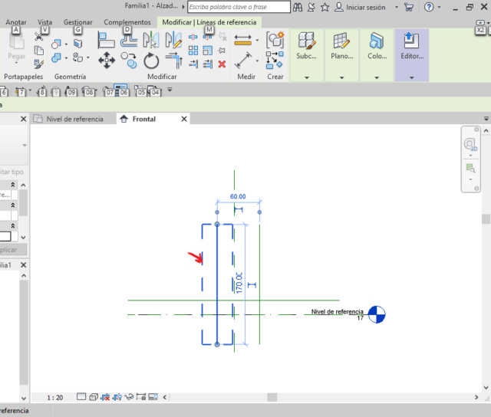
Task: Click the Cut Geometry tool
Action: pos(56,44)
